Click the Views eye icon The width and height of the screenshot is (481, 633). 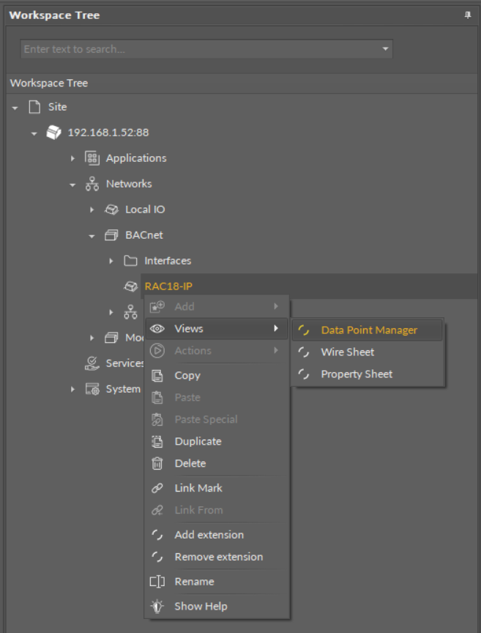[157, 329]
